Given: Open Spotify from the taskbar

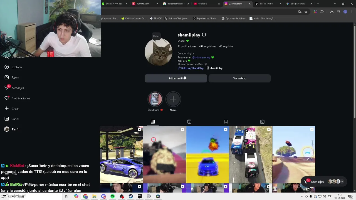Looking at the screenshot, I should [x=113, y=196].
